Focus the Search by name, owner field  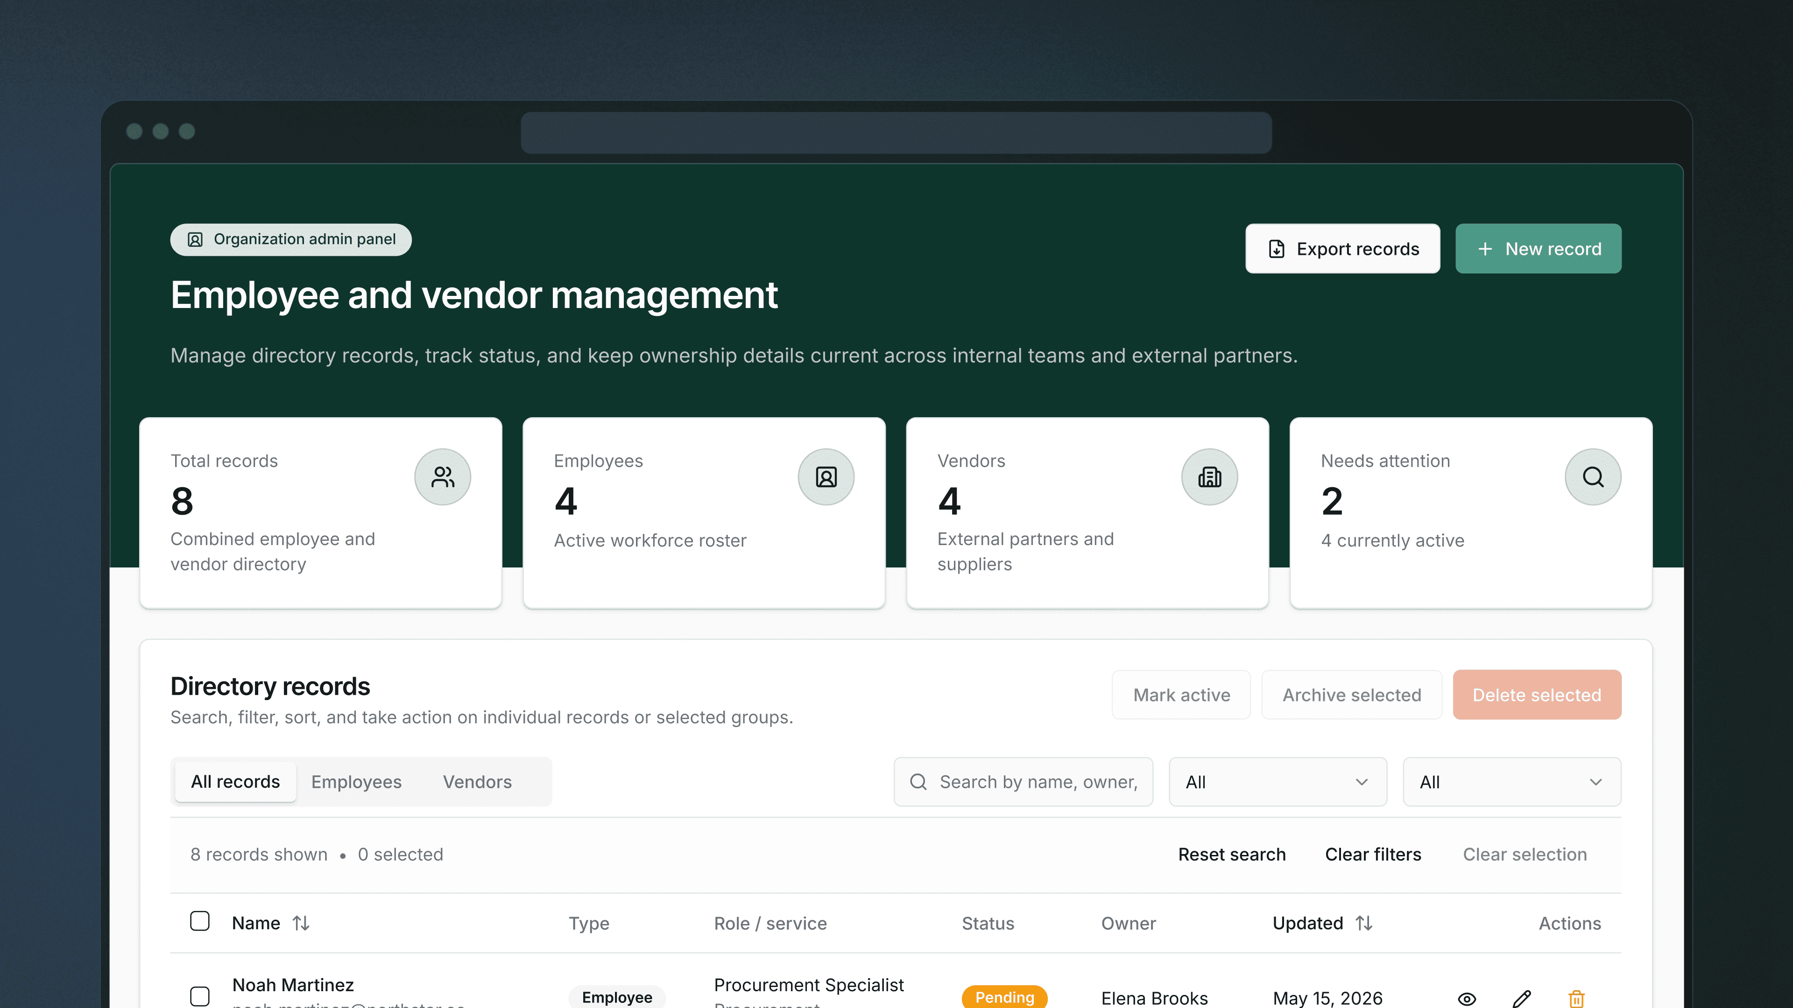[1023, 781]
